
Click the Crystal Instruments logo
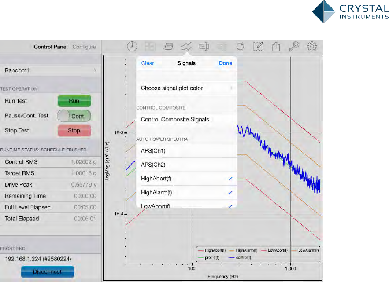coord(350,12)
